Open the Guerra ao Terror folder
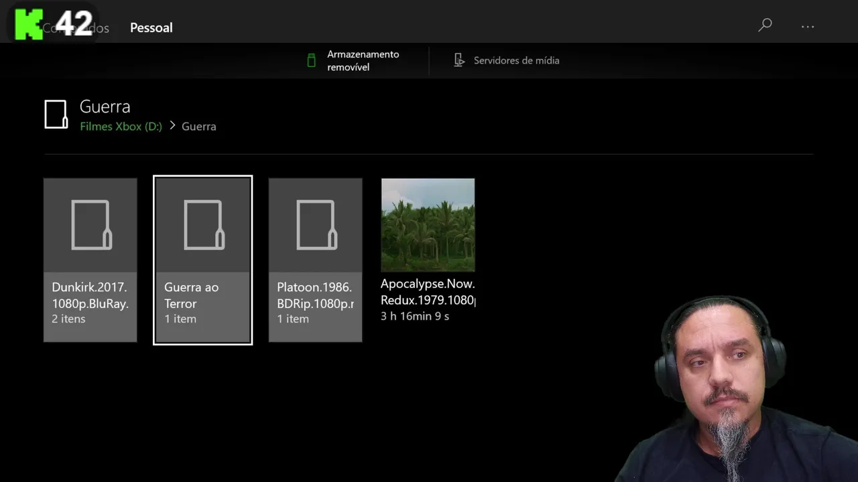The image size is (858, 482). [203, 260]
